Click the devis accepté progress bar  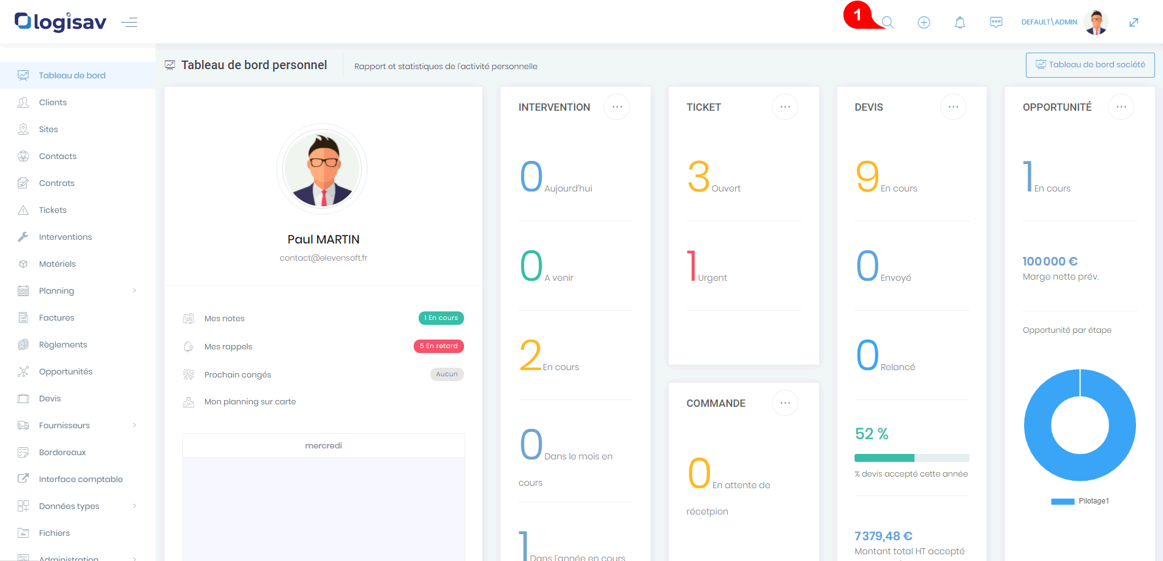pos(911,458)
